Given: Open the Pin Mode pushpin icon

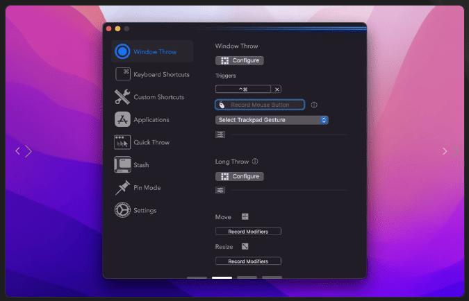Looking at the screenshot, I should pyautogui.click(x=122, y=187).
